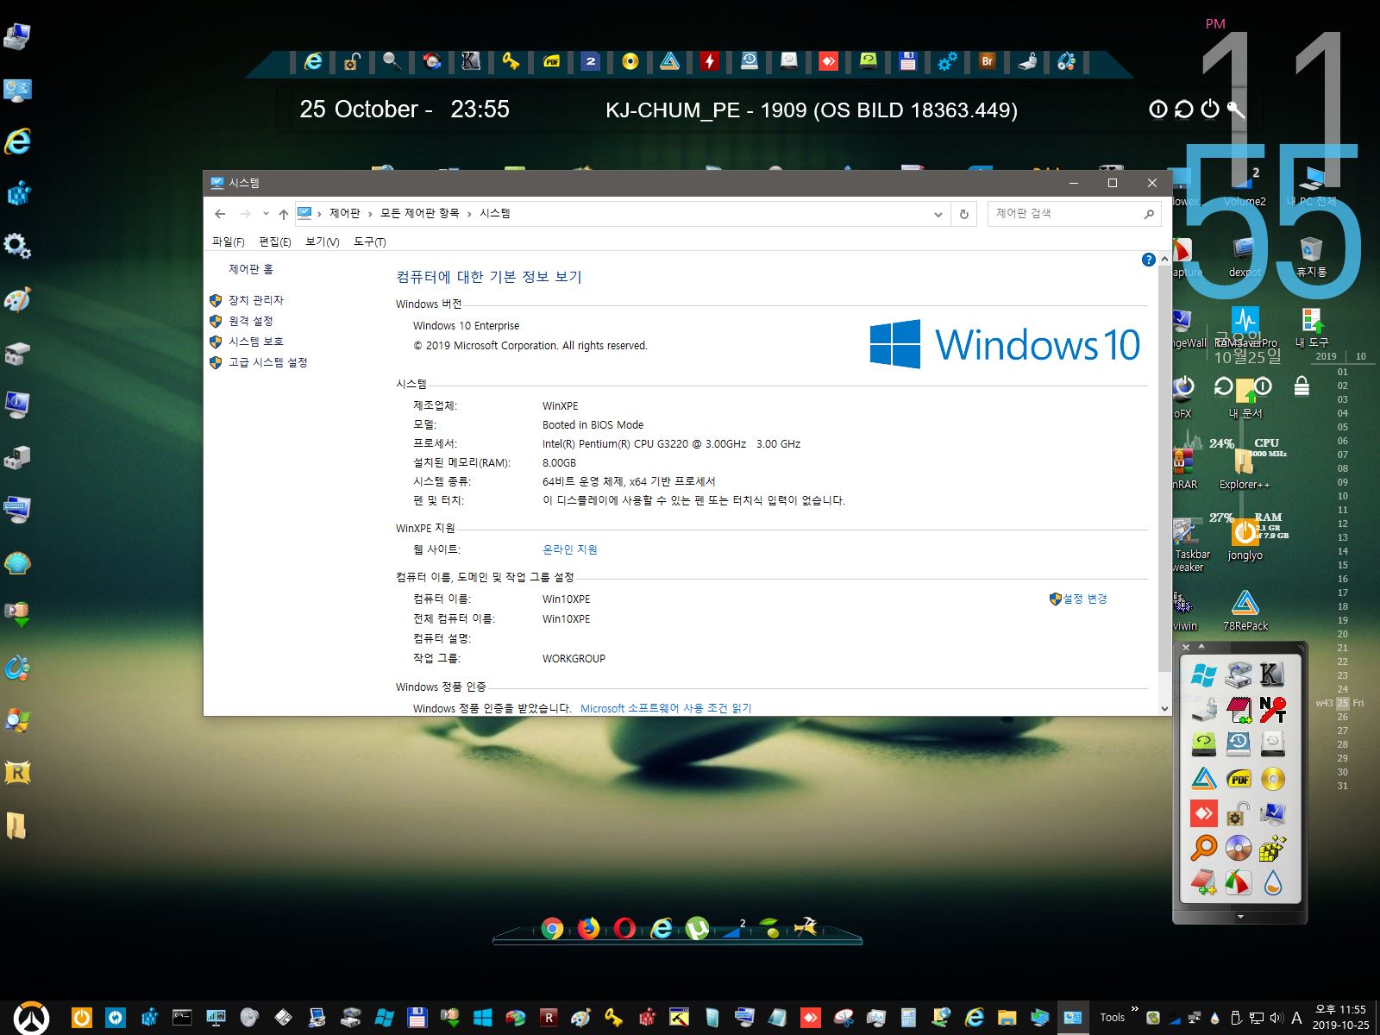Screen dimensions: 1380x1035
Task: Click the water drop icon in the side panel
Action: coord(1272,883)
